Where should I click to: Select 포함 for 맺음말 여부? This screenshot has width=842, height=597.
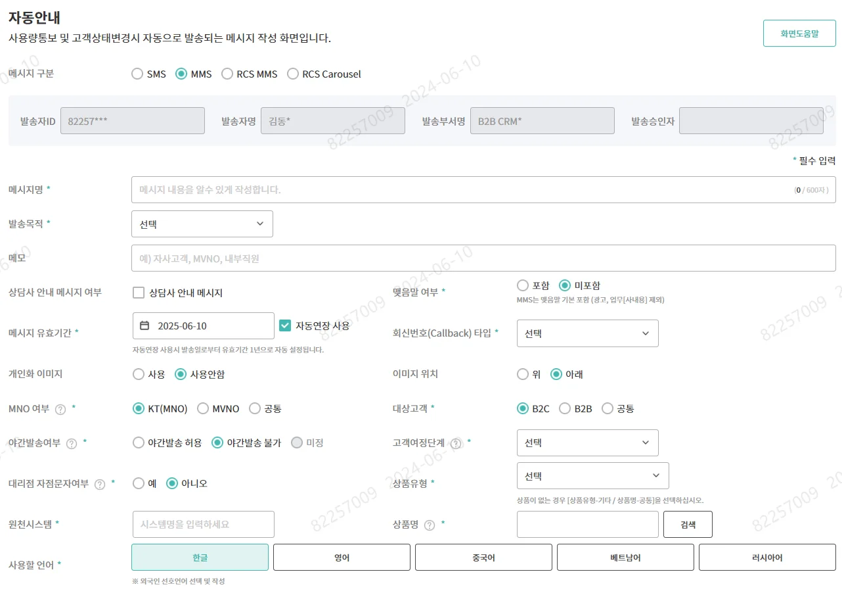[523, 285]
